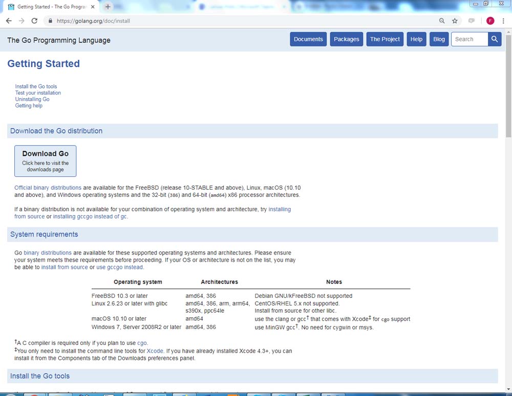512x396 pixels.
Task: Select Debian GNU/kFreeBSD not supported note
Action: click(303, 296)
